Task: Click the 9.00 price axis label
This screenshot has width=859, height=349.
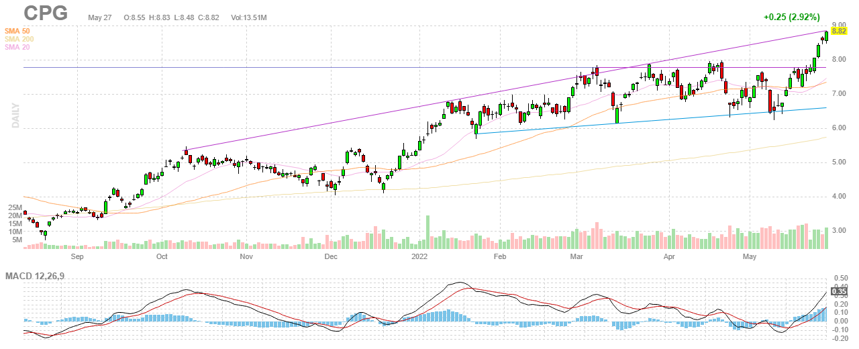Action: (x=838, y=25)
